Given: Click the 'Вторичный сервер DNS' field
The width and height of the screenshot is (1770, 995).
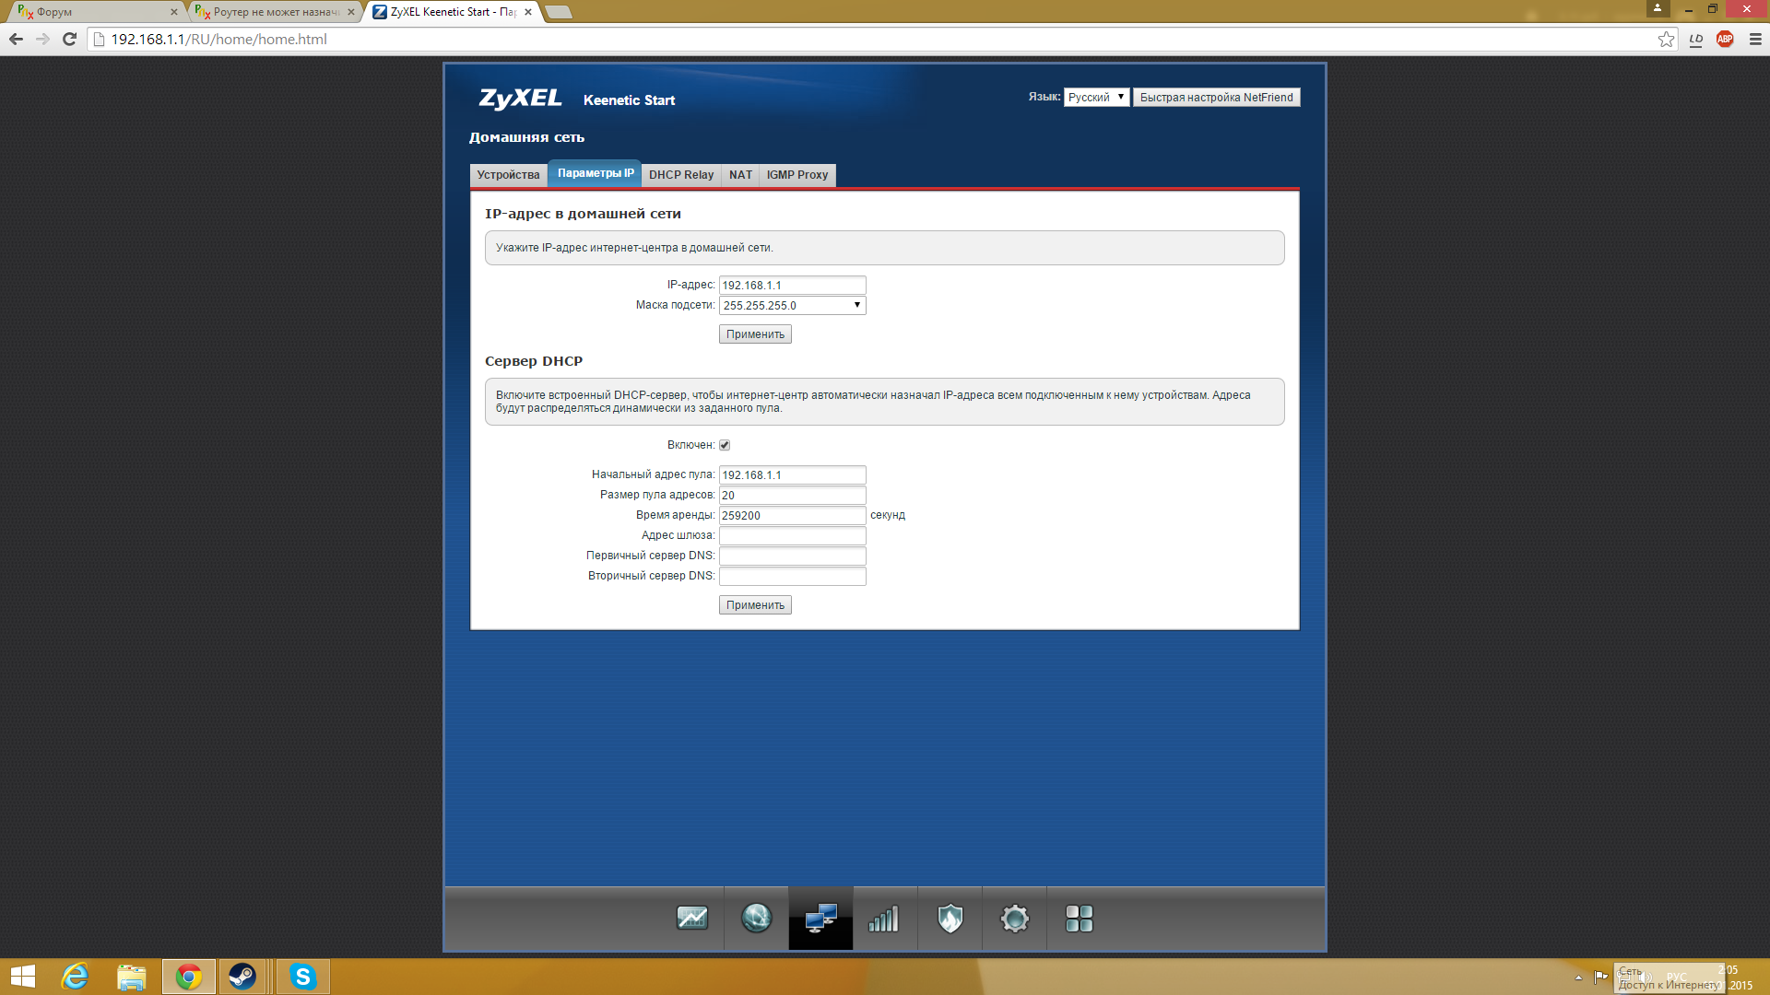Looking at the screenshot, I should pyautogui.click(x=793, y=577).
